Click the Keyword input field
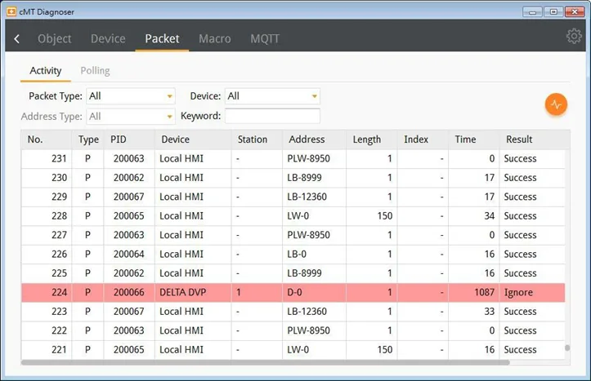Viewport: 591px width, 381px height. click(272, 116)
